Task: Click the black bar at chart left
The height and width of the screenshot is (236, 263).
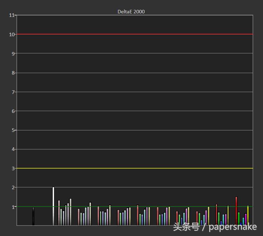Action: (x=33, y=216)
